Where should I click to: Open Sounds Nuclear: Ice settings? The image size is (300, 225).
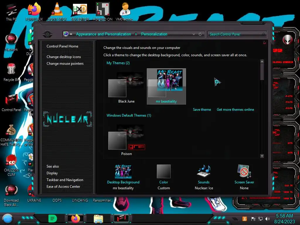(x=204, y=177)
